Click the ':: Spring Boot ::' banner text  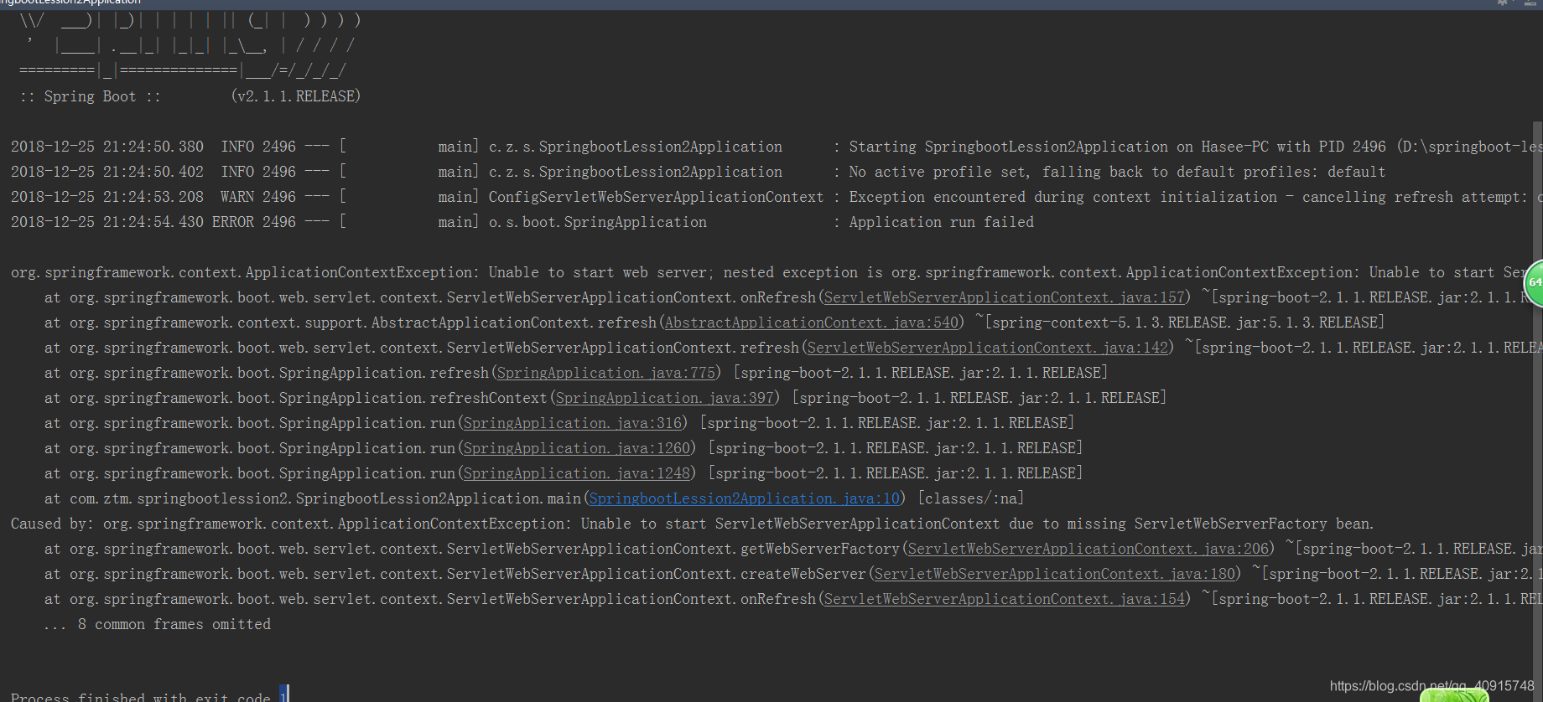click(90, 96)
